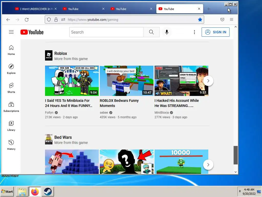
Task: Close the second YouTube tab
Action: click(x=103, y=9)
